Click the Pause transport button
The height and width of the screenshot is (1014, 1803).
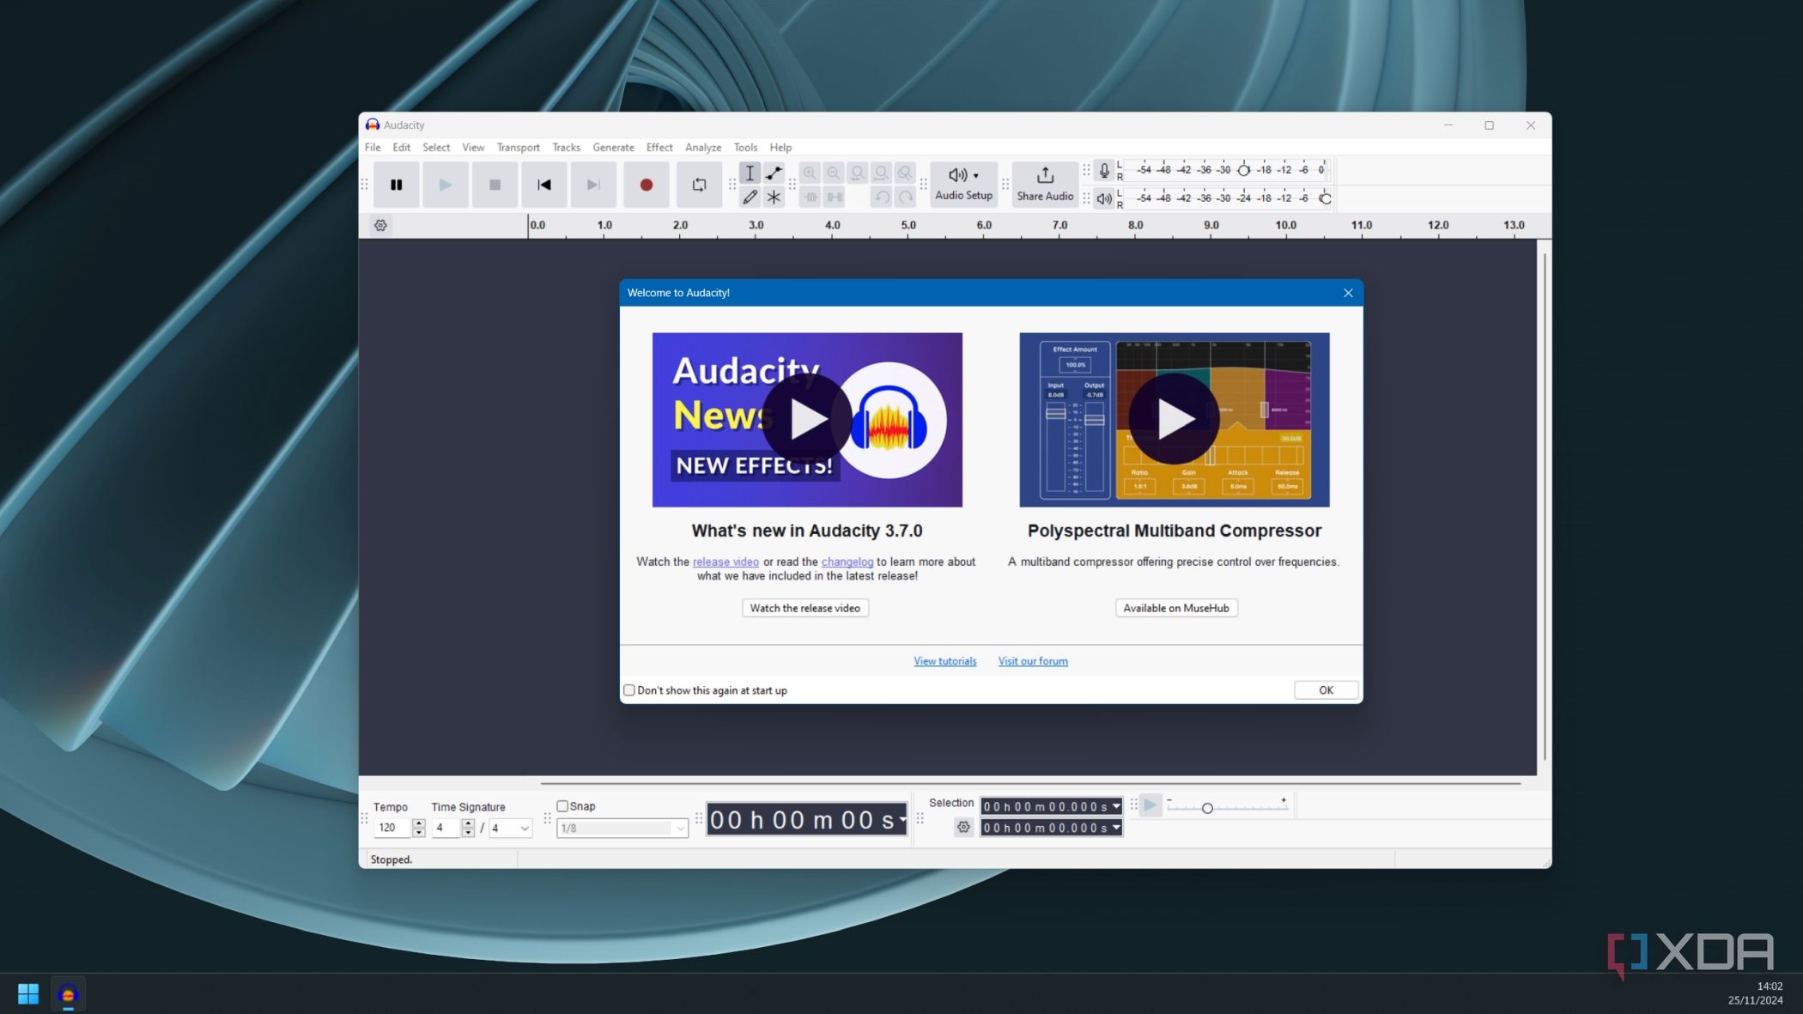396,185
